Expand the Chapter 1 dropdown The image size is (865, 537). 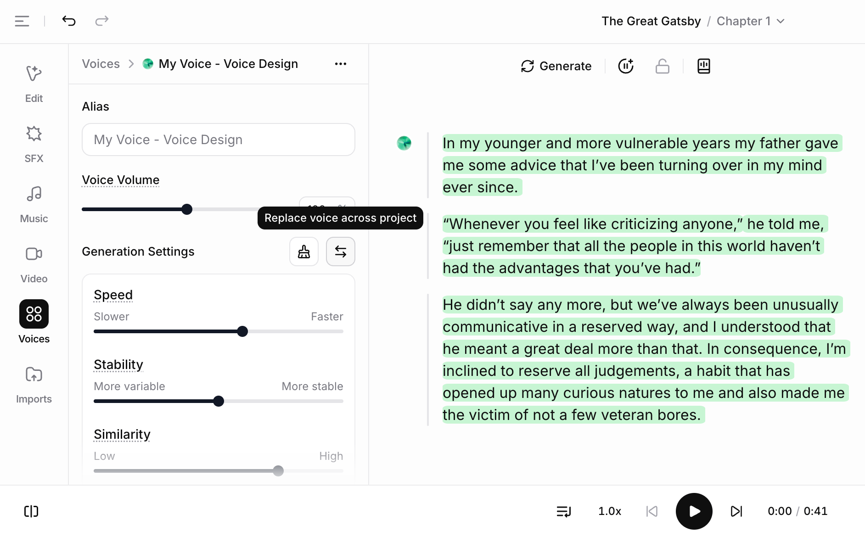pyautogui.click(x=751, y=21)
